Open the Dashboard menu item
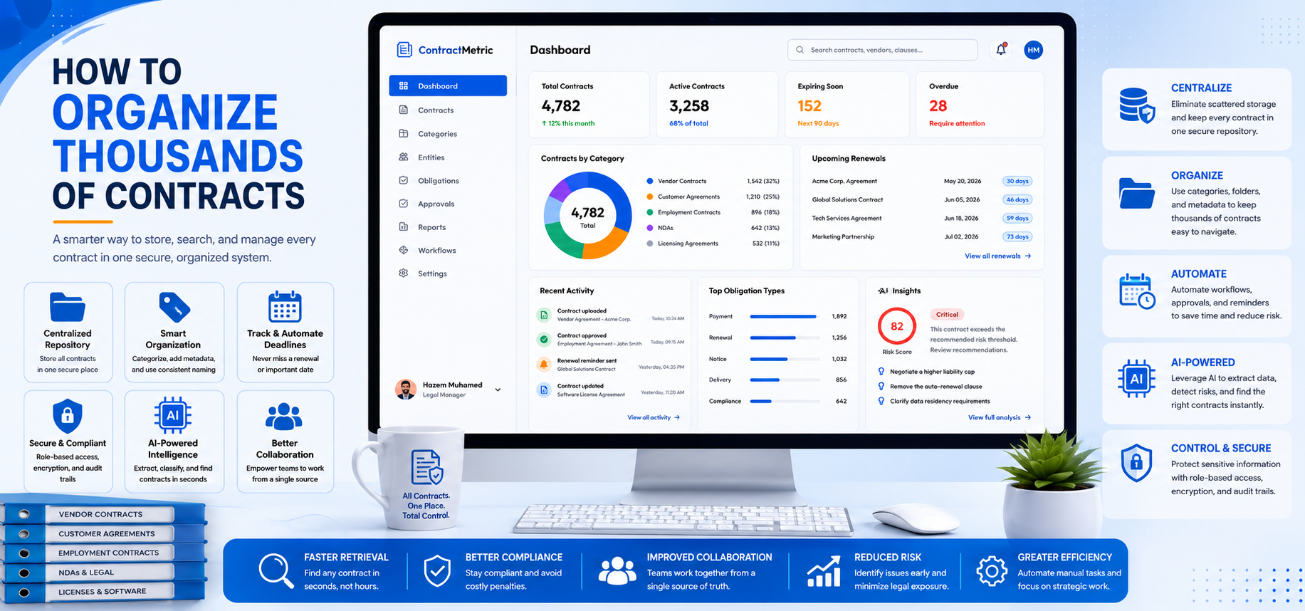This screenshot has height=611, width=1305. tap(448, 85)
